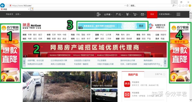Open the 汽车 channel link

118,35
